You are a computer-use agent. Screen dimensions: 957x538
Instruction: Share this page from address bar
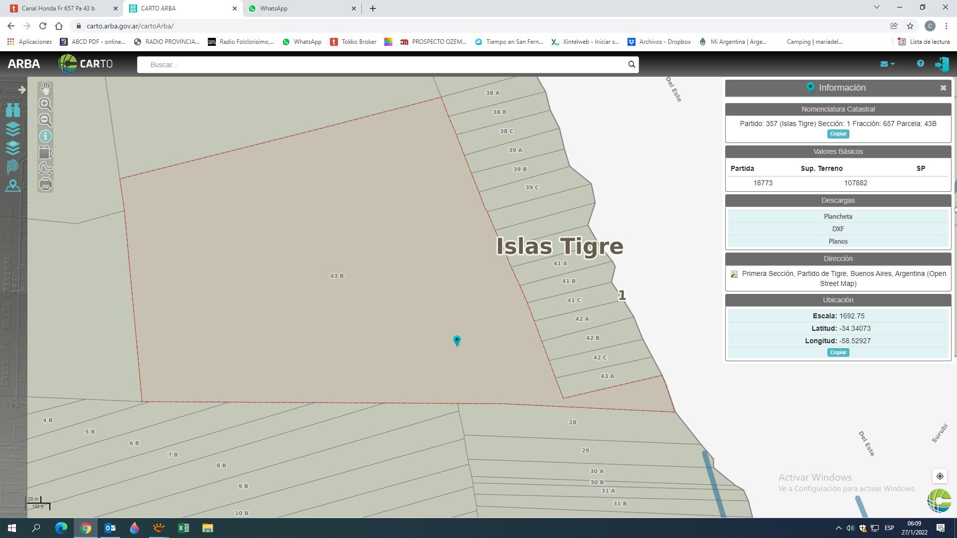[x=894, y=26]
